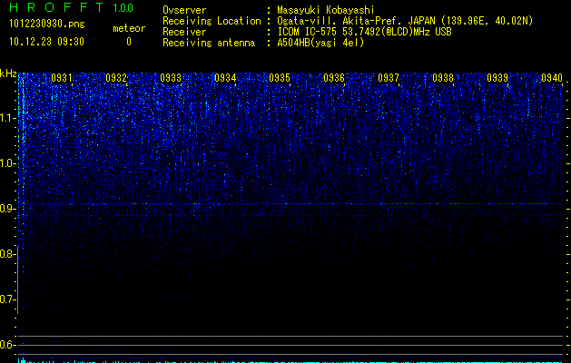Click the 0932 time marker

point(116,78)
